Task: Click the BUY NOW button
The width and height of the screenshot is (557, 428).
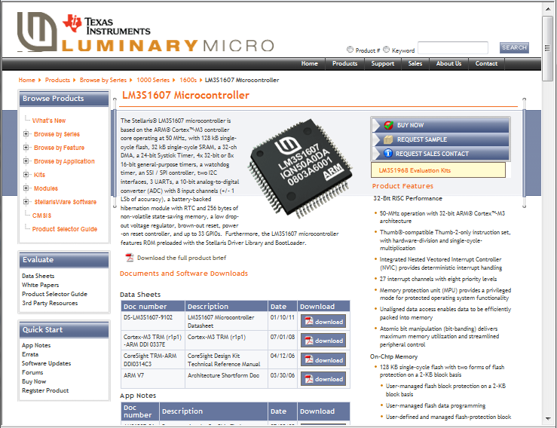Action: click(x=440, y=125)
